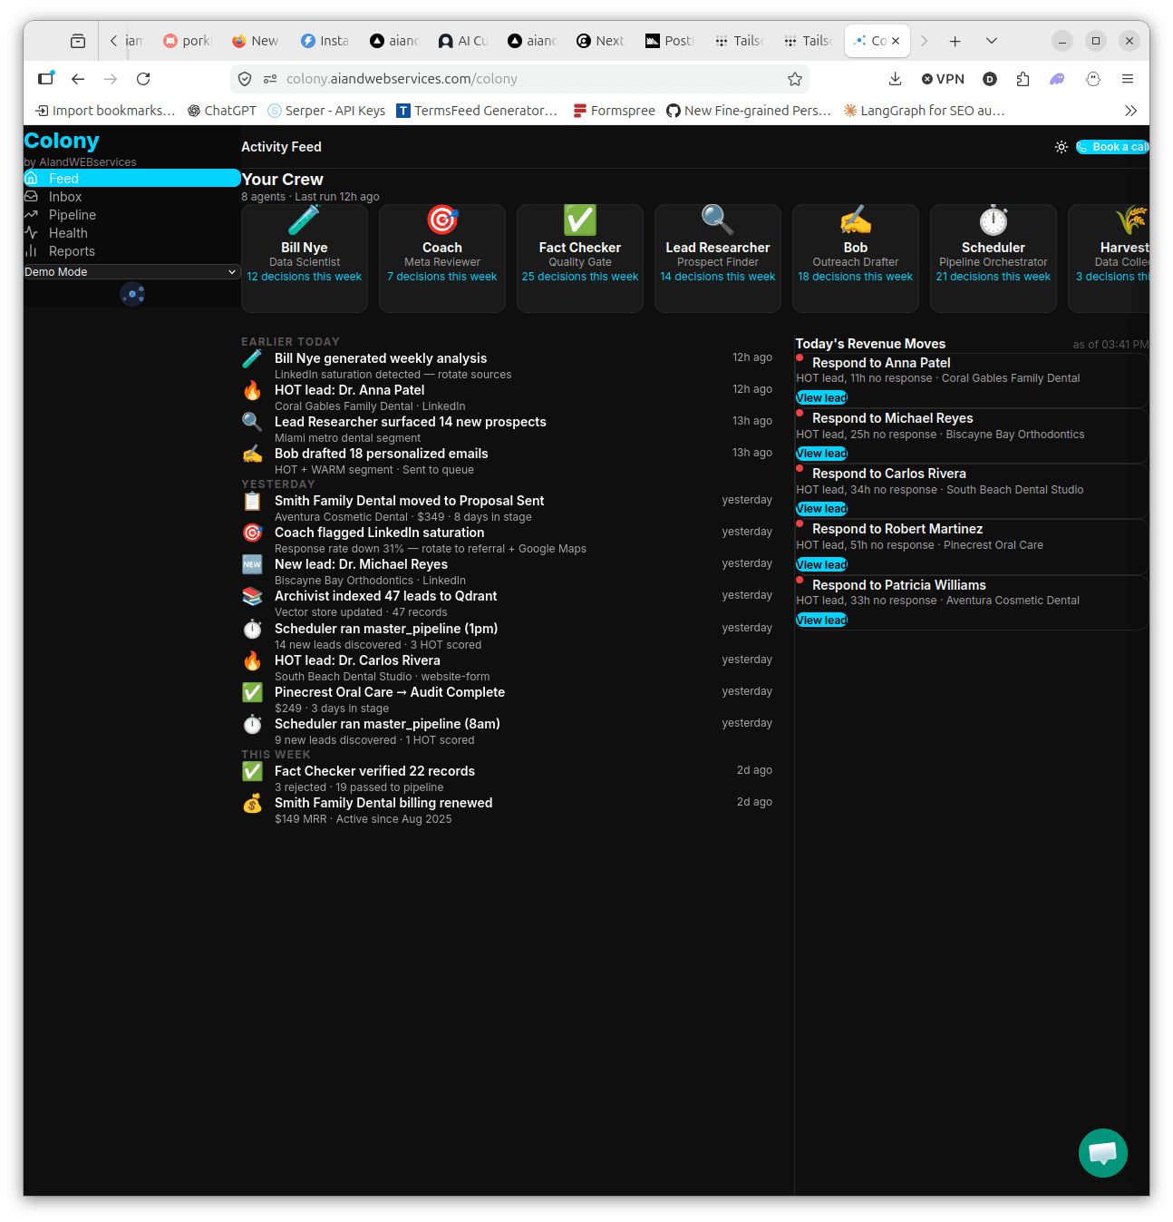Open Reports from the sidebar

tap(32, 250)
